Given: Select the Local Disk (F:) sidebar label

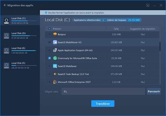Looking at the screenshot, I should tap(18, 63).
